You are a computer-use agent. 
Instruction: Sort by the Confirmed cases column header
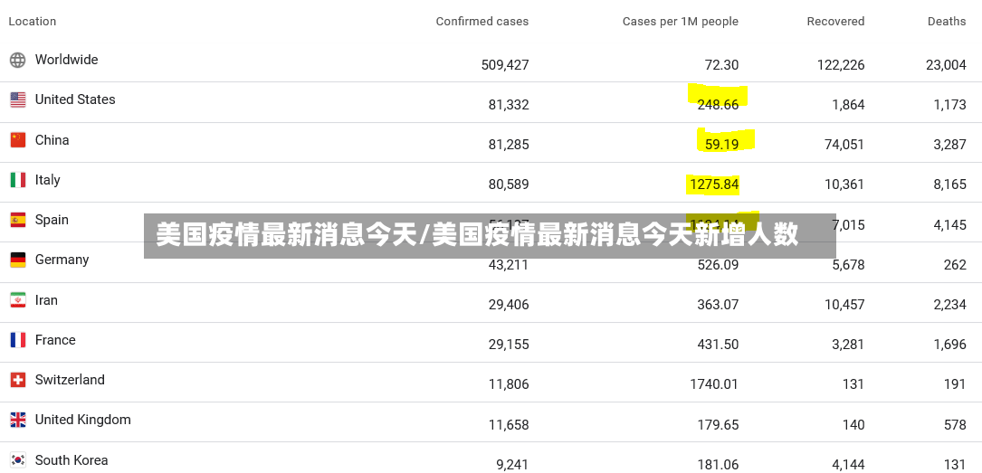[482, 22]
